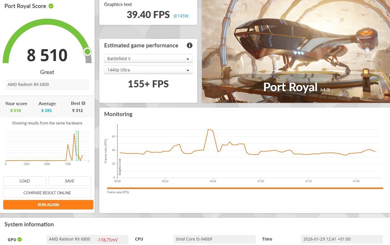390x245 pixels.
Task: Open the Battlefield V game dropdown
Action: click(148, 59)
